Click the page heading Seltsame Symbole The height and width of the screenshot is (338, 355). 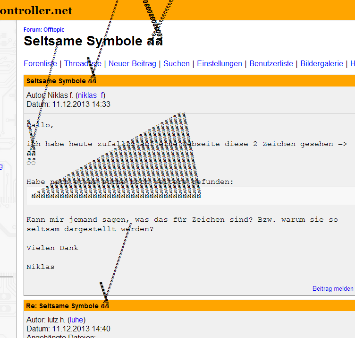93,41
